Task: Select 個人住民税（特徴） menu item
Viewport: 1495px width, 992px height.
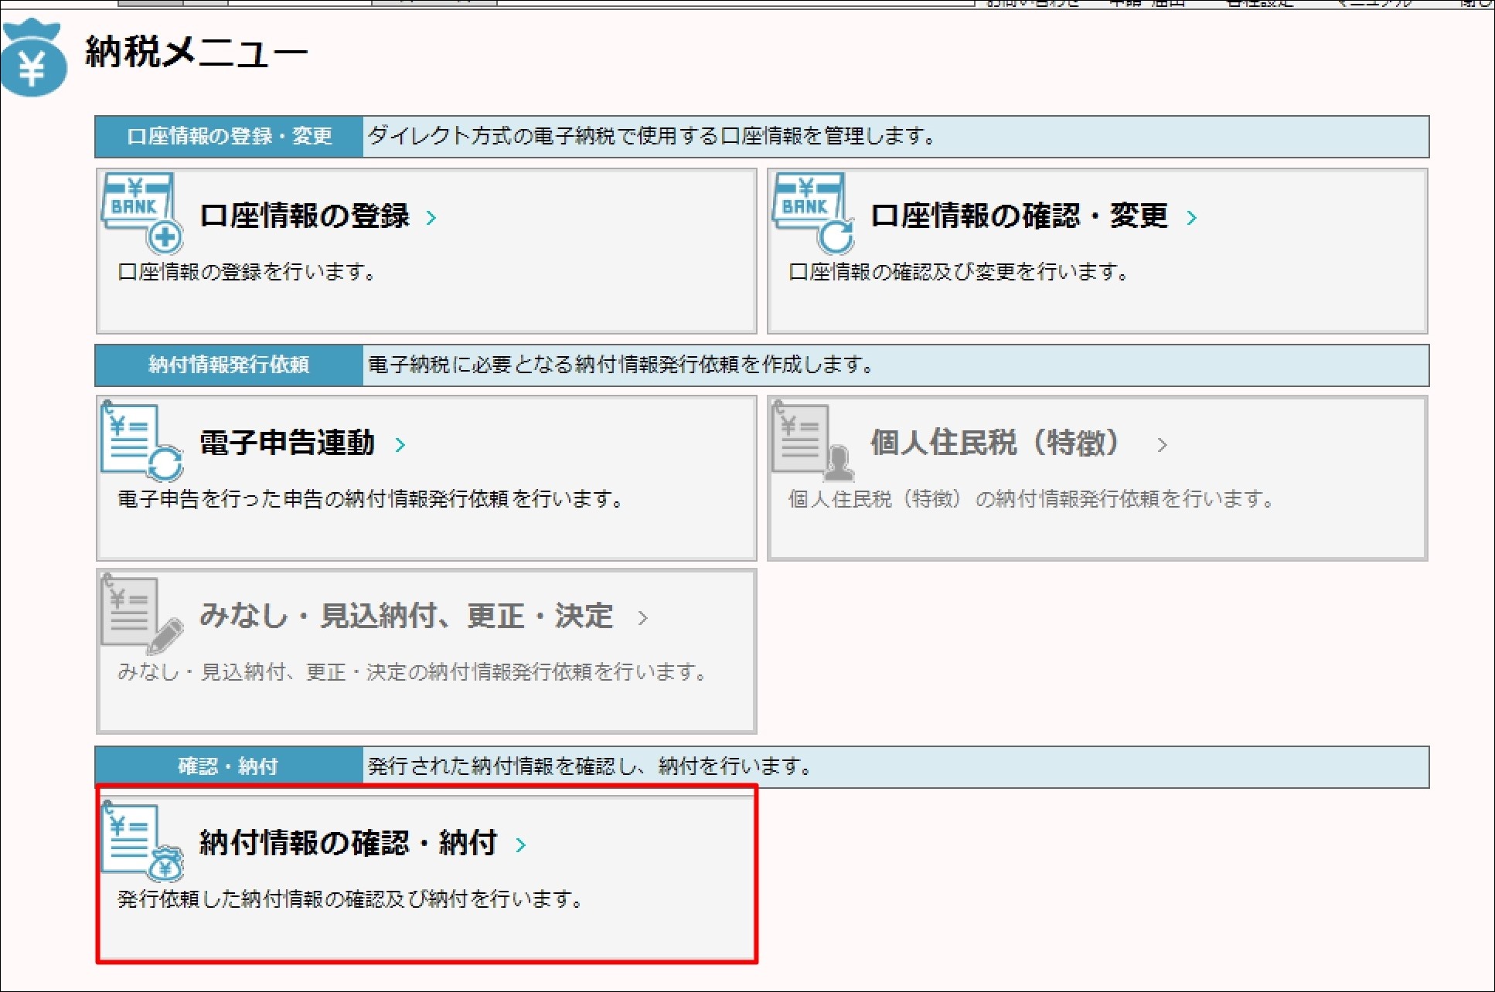Action: 996,443
